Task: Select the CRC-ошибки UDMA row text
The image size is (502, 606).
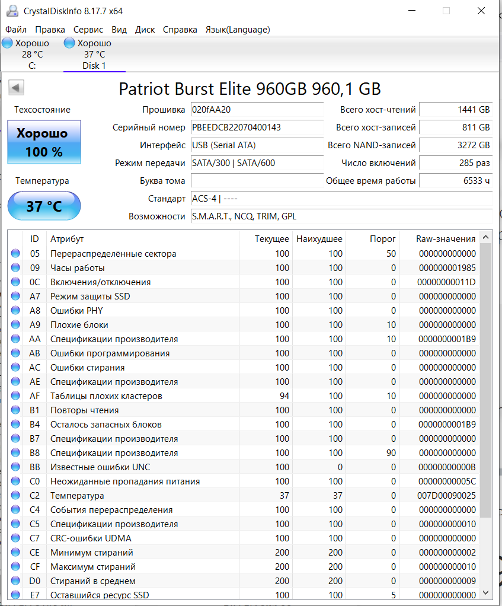Action: tap(91, 538)
